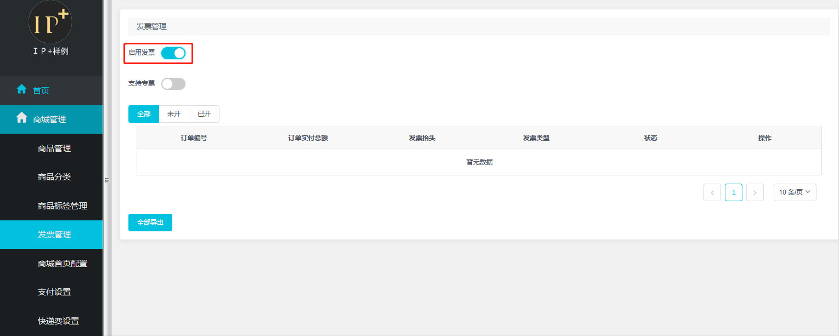Click the 订单编号 column header
Image resolution: width=839 pixels, height=336 pixels.
click(194, 138)
